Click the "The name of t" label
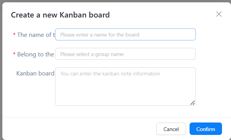 coord(36,35)
